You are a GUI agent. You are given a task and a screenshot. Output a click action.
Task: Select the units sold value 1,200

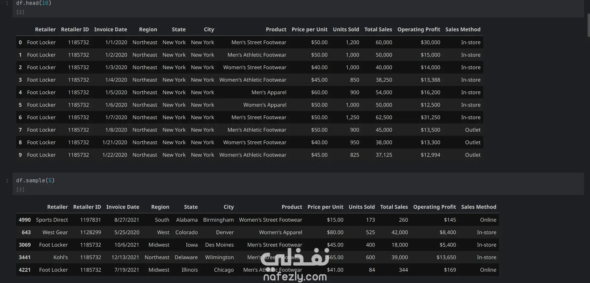(x=353, y=42)
